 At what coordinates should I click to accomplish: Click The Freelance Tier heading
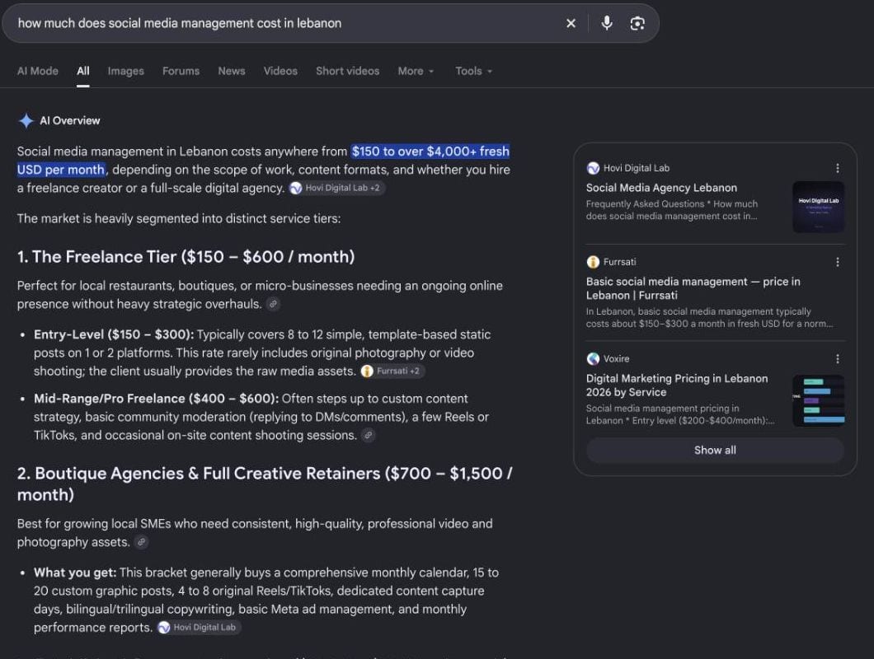(186, 257)
